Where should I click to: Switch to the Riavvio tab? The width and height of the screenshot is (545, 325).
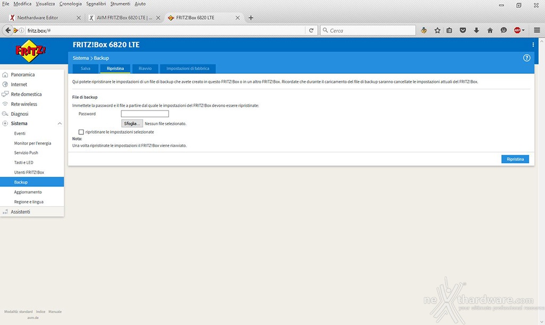point(145,69)
